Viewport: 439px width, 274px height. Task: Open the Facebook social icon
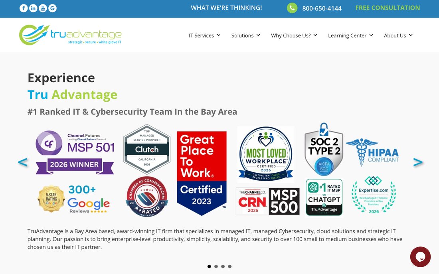(24, 8)
